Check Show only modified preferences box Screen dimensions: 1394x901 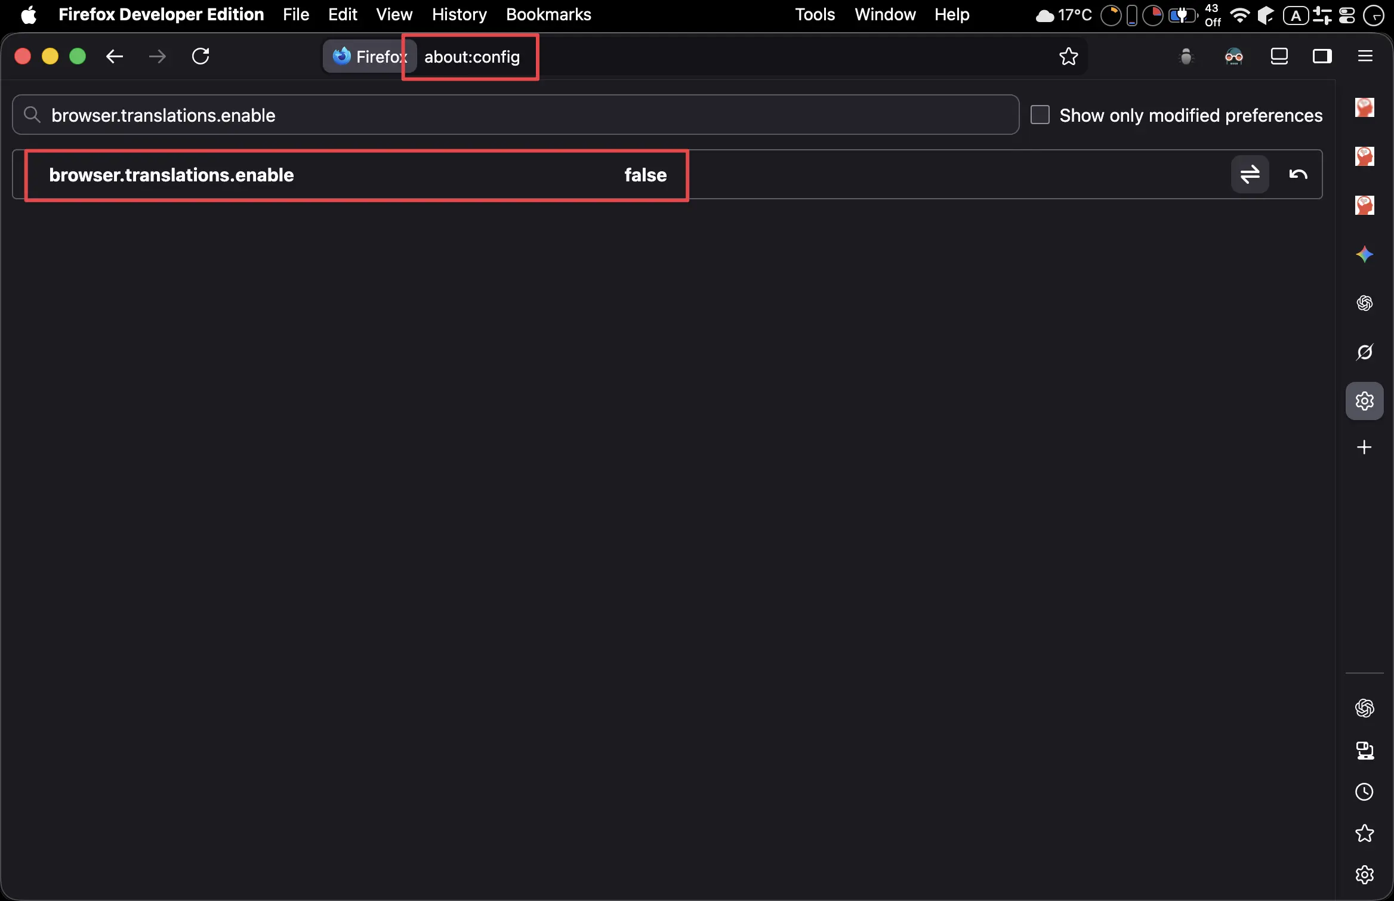[1040, 115]
